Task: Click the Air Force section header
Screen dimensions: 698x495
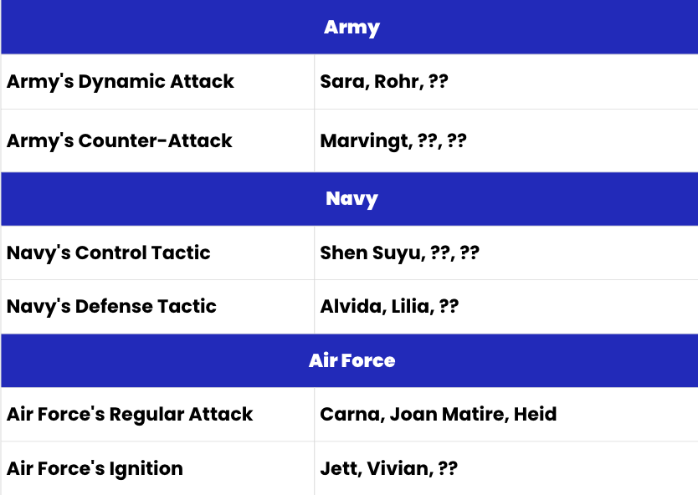Action: pos(352,361)
